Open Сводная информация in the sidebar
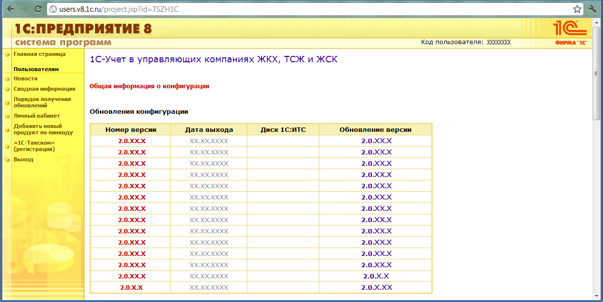This screenshot has height=302, width=603. click(x=44, y=89)
